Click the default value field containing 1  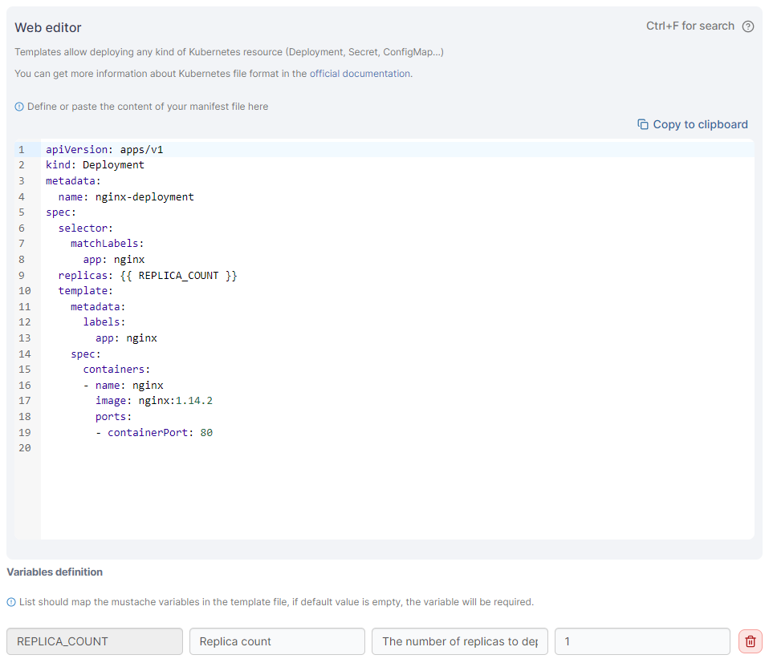tap(642, 641)
